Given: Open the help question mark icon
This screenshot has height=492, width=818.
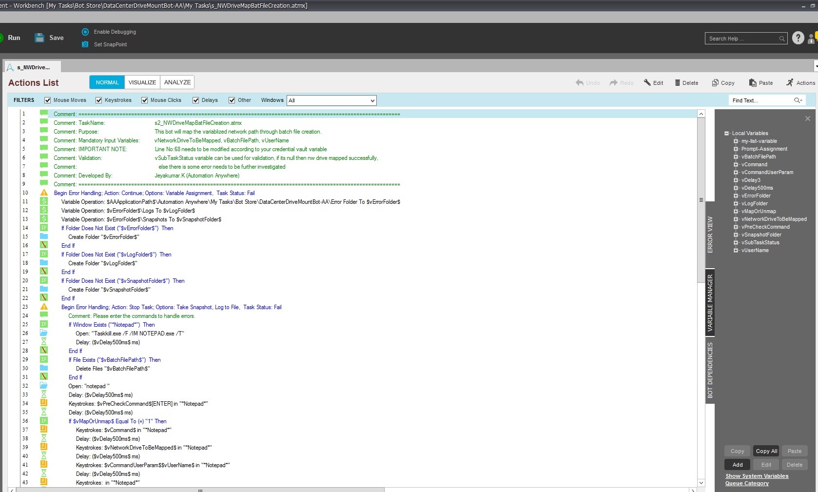Looking at the screenshot, I should pyautogui.click(x=798, y=38).
